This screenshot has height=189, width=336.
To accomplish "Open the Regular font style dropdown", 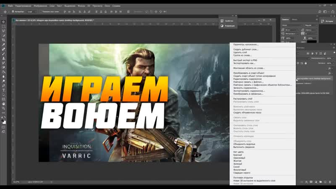I will [x=311, y=25].
